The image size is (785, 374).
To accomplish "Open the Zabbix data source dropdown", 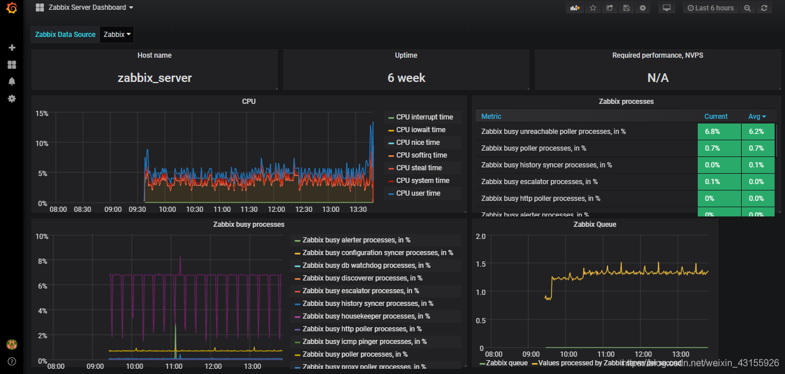I will point(117,35).
